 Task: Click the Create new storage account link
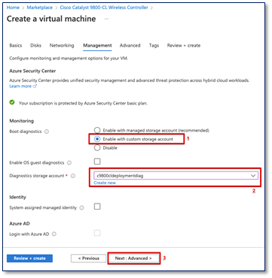(x=105, y=183)
